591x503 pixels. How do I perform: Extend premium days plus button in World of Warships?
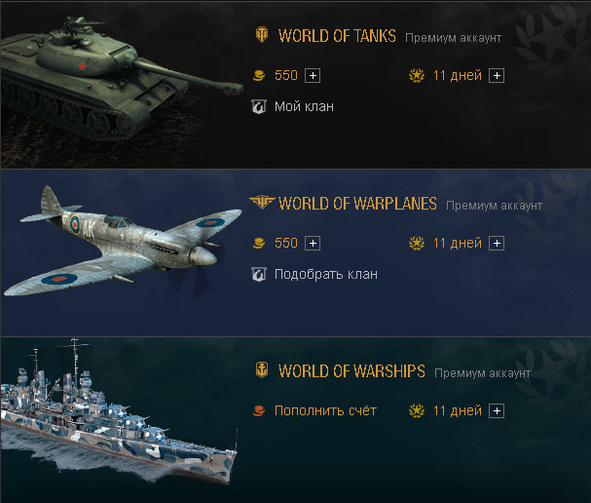497,411
